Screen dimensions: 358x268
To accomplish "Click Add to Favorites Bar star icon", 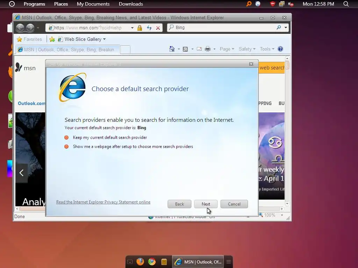I will point(52,39).
